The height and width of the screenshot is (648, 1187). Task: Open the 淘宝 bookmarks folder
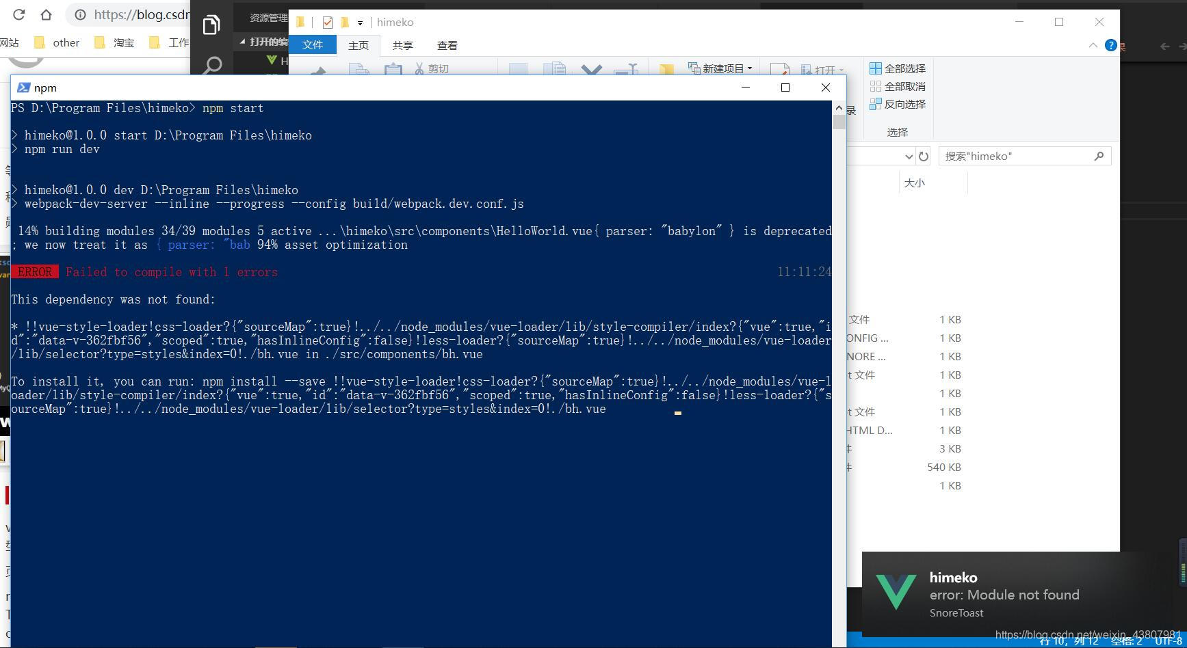[x=115, y=42]
